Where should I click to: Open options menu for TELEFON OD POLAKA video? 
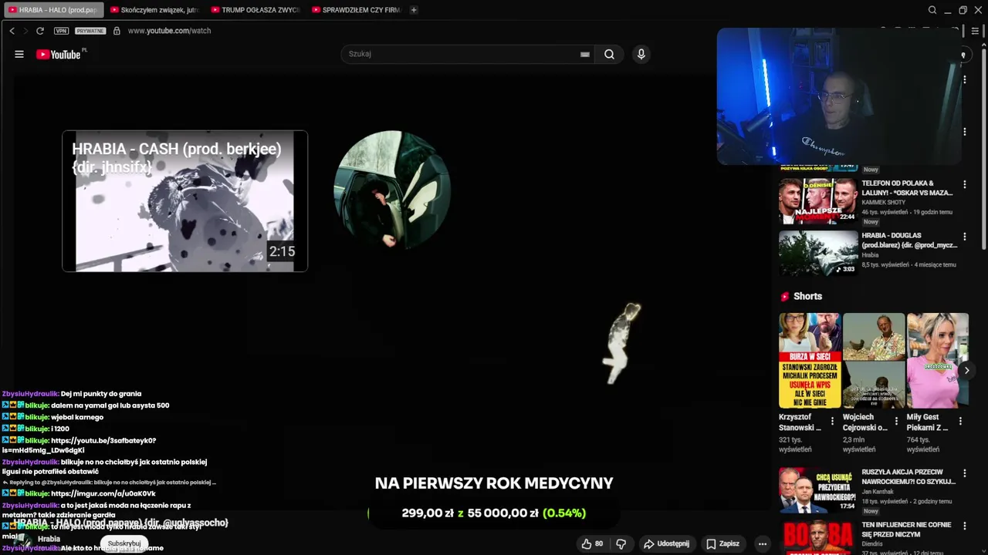(964, 184)
